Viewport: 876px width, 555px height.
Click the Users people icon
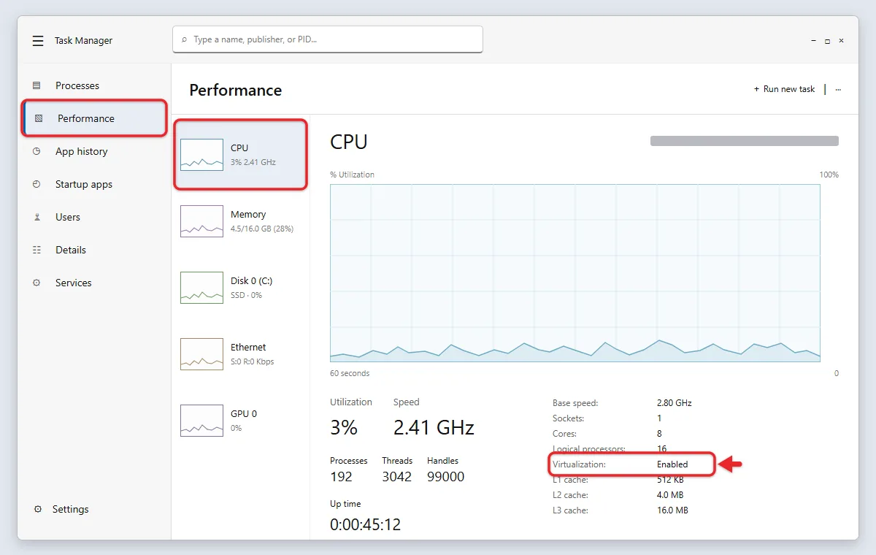point(36,217)
